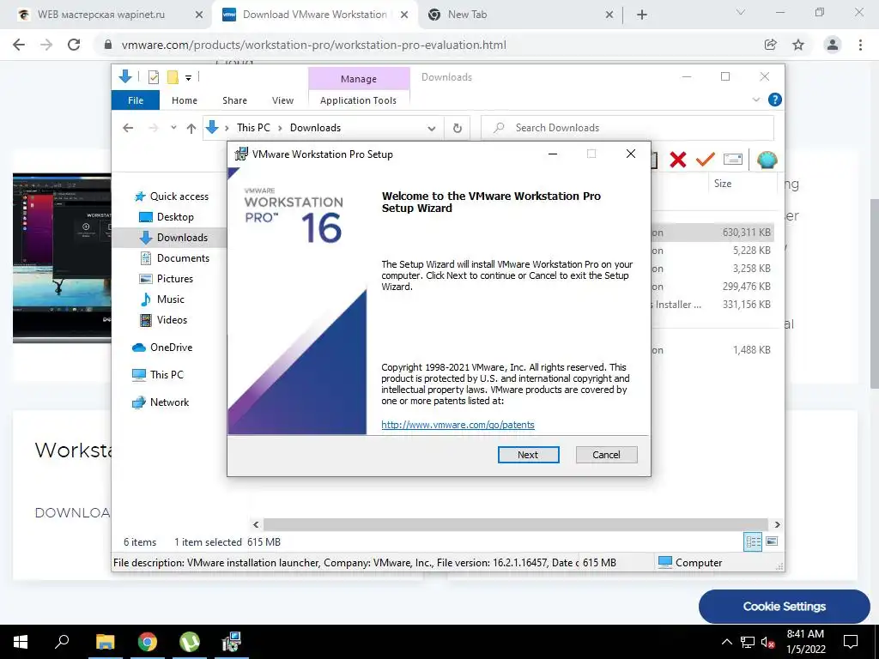
Task: Select OneDrive in navigation pane
Action: (x=162, y=348)
